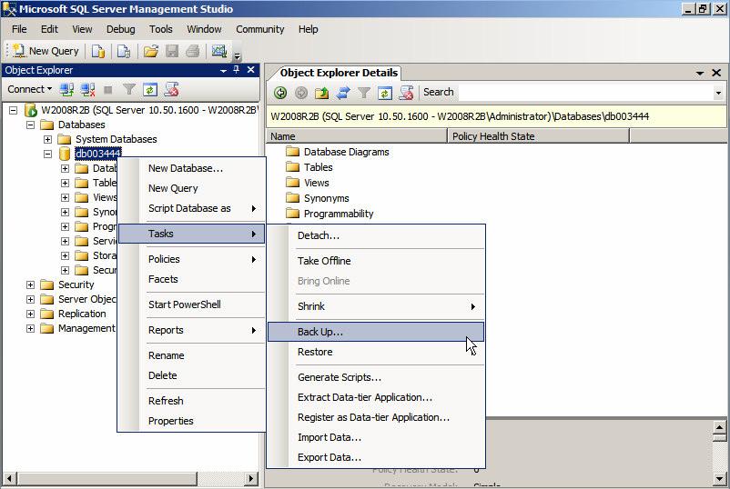
Task: Click the Activity Monitor icon
Action: click(x=219, y=51)
